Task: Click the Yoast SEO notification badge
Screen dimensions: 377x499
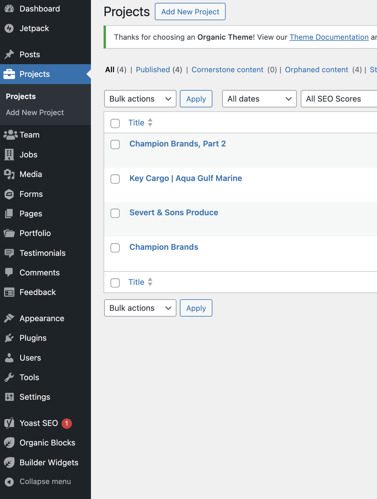Action: pyautogui.click(x=67, y=423)
